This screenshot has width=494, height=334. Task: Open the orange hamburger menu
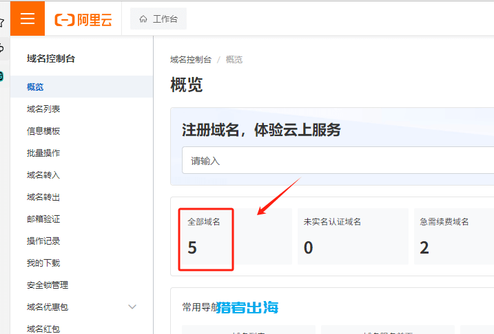[28, 19]
